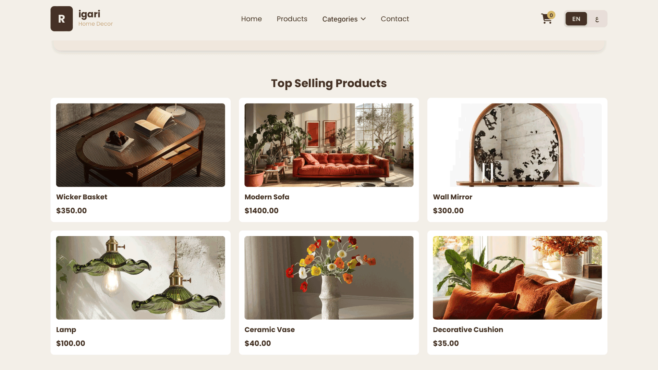Switch language to English with EN toggle
The height and width of the screenshot is (370, 658).
tap(576, 19)
